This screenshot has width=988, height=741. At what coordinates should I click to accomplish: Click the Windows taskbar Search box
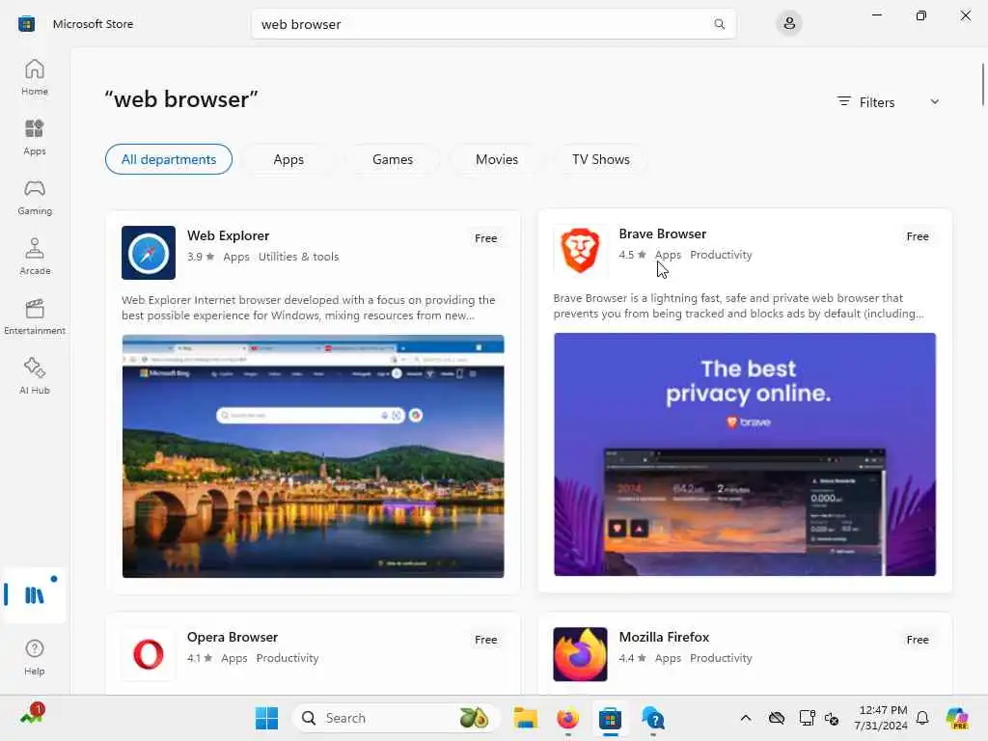(x=396, y=718)
